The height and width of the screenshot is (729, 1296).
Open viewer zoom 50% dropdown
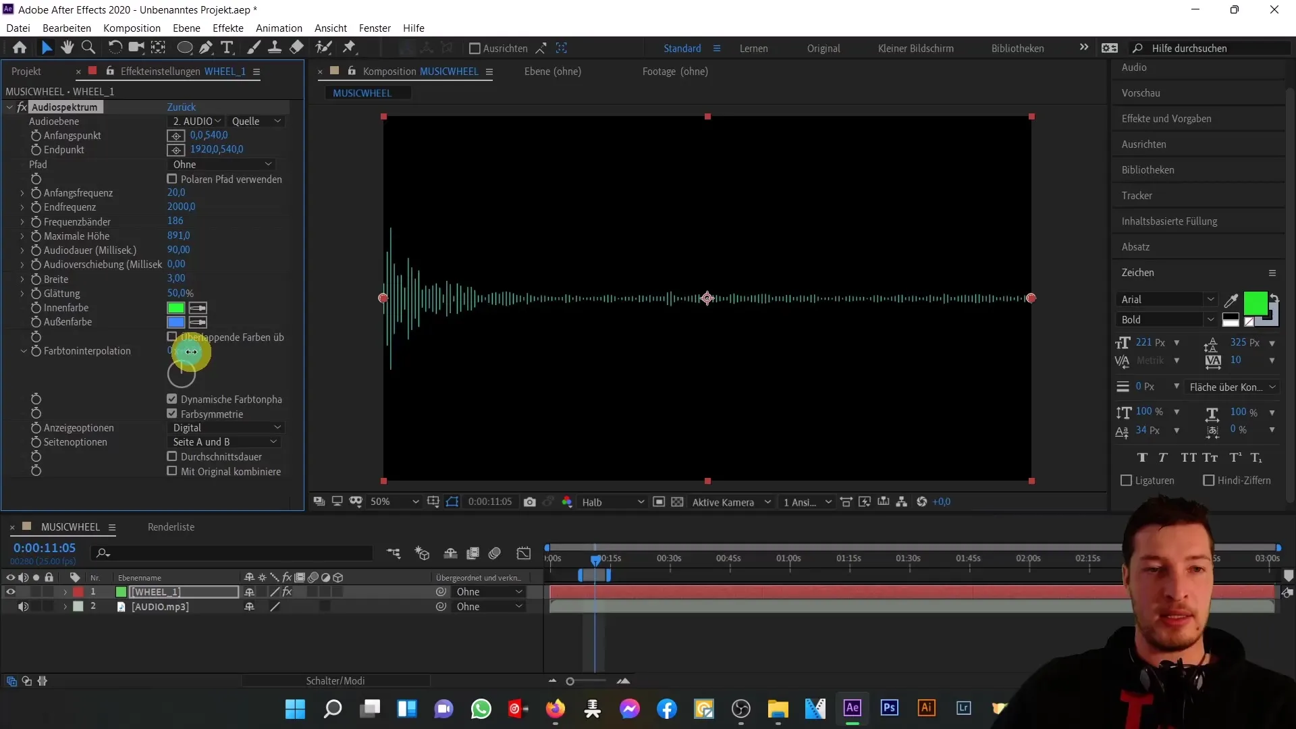click(395, 502)
